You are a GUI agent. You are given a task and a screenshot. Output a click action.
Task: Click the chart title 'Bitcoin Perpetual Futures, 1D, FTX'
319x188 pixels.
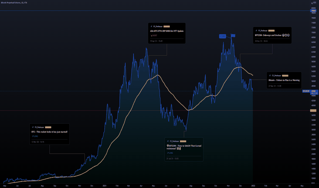coord(14,3)
